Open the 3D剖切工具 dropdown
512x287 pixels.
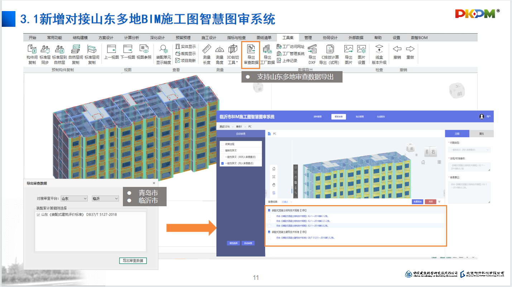(x=233, y=54)
